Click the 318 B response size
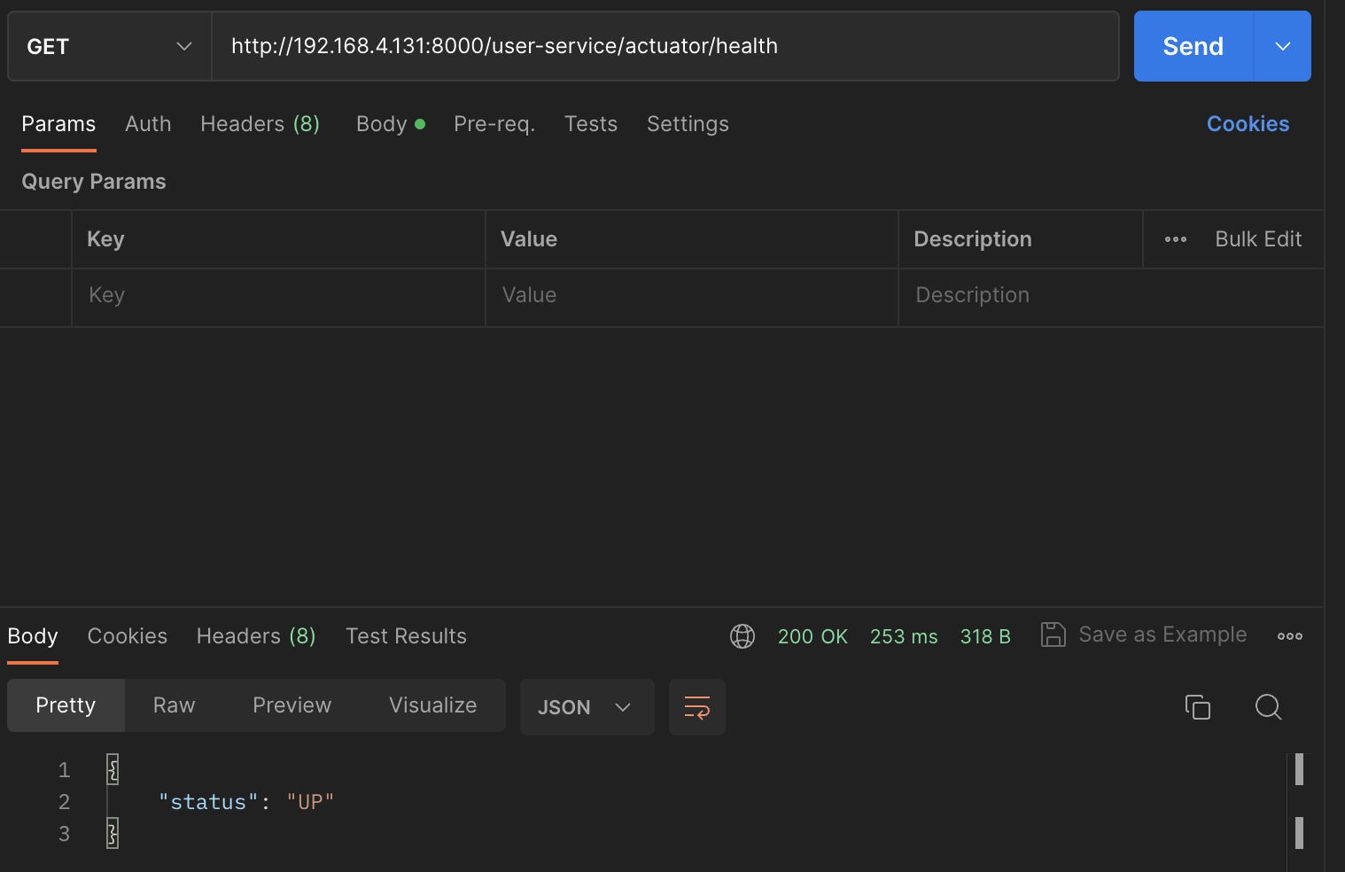The image size is (1345, 872). (x=985, y=636)
